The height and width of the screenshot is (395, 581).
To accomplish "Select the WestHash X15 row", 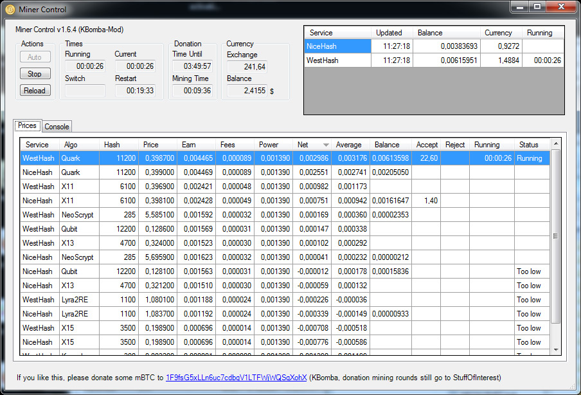I will 285,328.
